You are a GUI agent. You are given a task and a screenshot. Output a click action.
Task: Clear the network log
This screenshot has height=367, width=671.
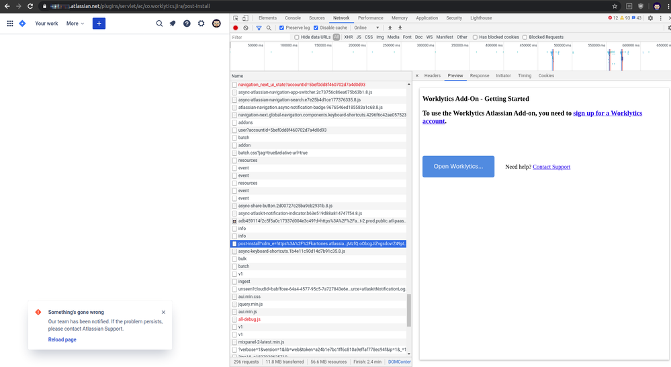(x=246, y=28)
